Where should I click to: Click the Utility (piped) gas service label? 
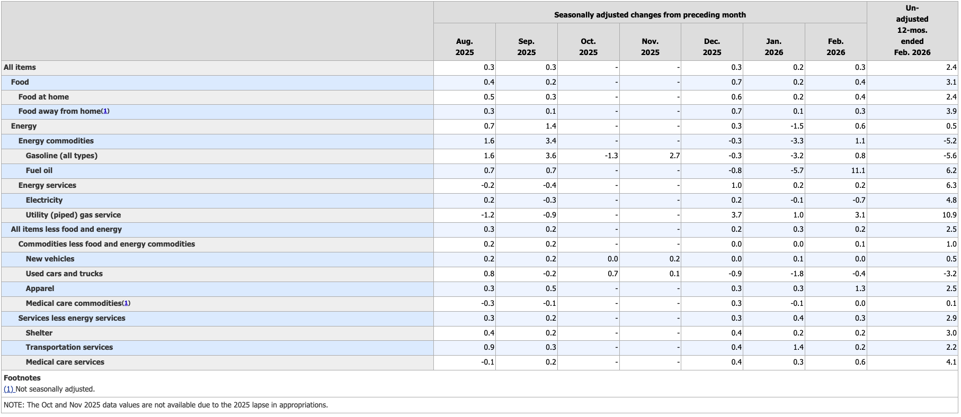point(73,215)
